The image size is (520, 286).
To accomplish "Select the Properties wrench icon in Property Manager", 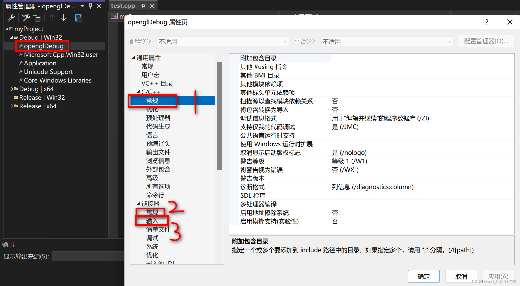I will point(11,18).
